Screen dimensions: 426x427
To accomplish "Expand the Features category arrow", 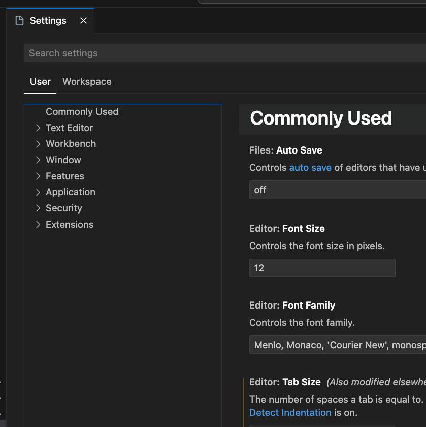I will tap(38, 176).
